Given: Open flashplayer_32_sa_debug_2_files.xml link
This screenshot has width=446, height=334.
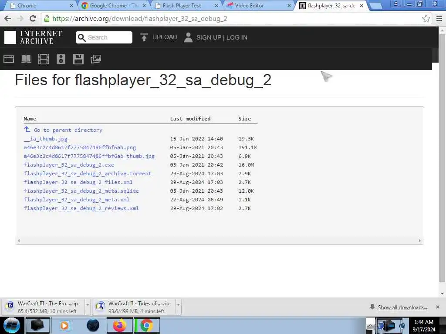Looking at the screenshot, I should click(78, 182).
